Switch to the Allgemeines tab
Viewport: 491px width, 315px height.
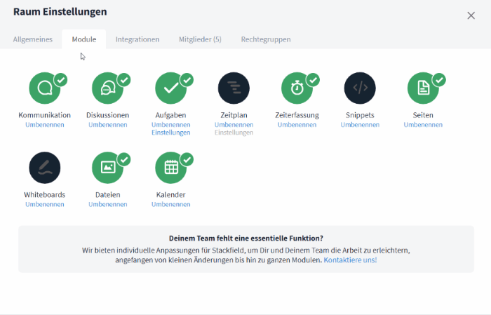[33, 39]
